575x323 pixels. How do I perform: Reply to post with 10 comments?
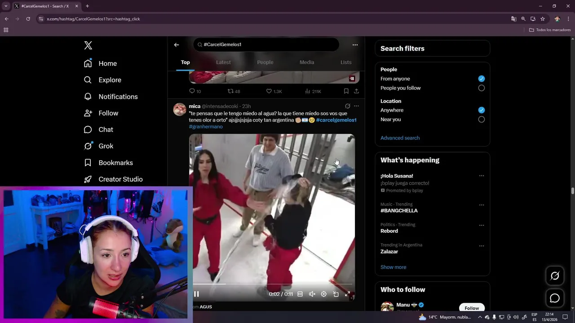tap(195, 91)
